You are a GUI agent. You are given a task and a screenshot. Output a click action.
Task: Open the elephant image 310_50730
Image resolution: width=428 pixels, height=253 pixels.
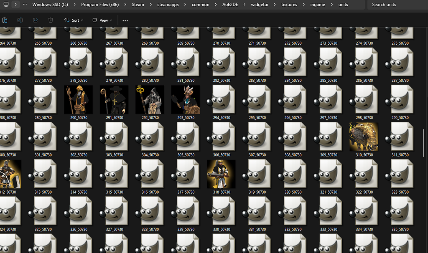pos(364,137)
